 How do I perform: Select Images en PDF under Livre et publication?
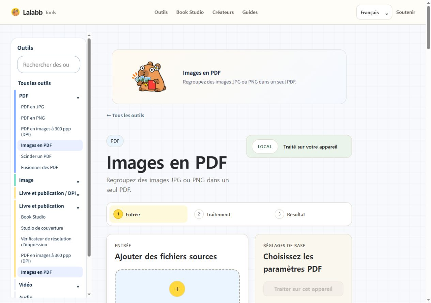tap(50, 272)
